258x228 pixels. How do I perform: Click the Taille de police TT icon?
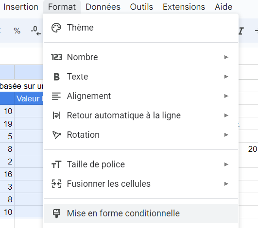coord(56,164)
